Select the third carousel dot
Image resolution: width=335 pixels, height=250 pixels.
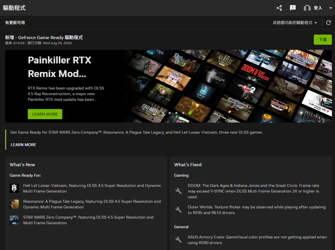176,113
